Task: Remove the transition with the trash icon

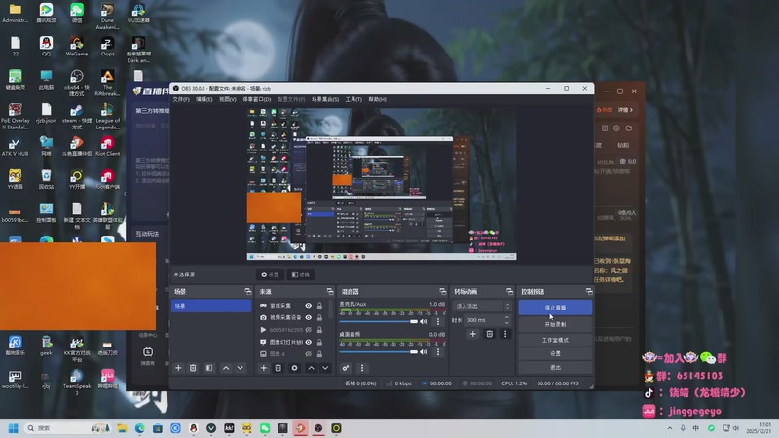Action: 490,334
